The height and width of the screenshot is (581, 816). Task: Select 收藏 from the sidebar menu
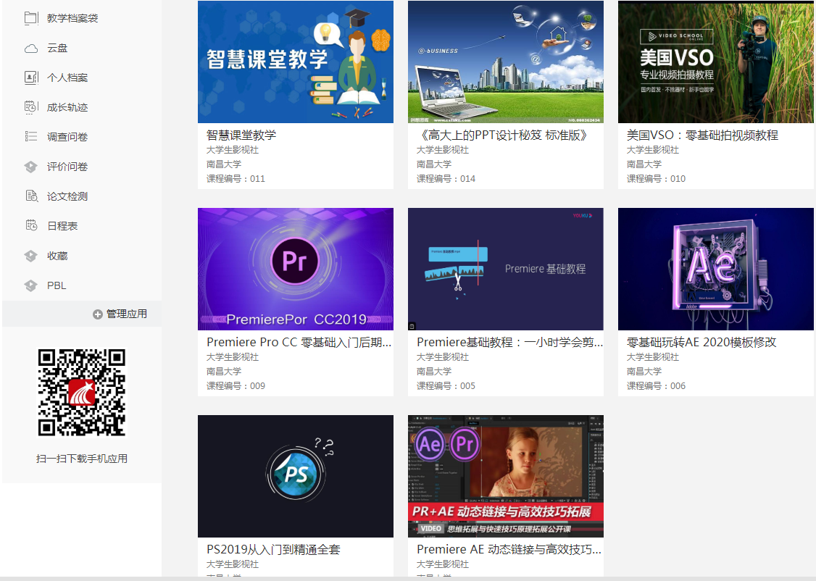(x=57, y=256)
